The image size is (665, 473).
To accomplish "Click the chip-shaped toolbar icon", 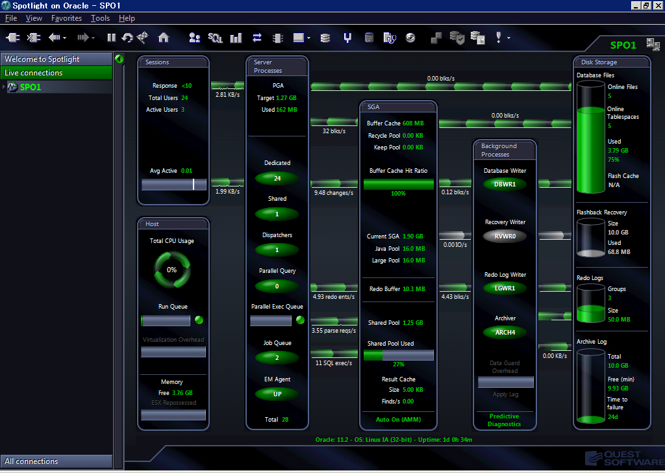I will (x=278, y=38).
